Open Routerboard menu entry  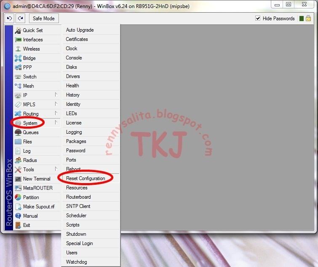(91, 197)
